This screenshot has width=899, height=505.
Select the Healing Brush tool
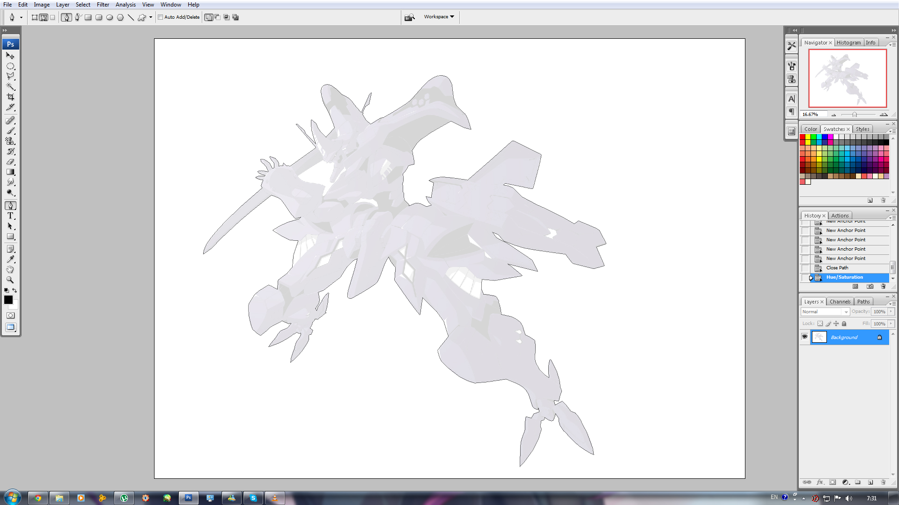(x=10, y=120)
